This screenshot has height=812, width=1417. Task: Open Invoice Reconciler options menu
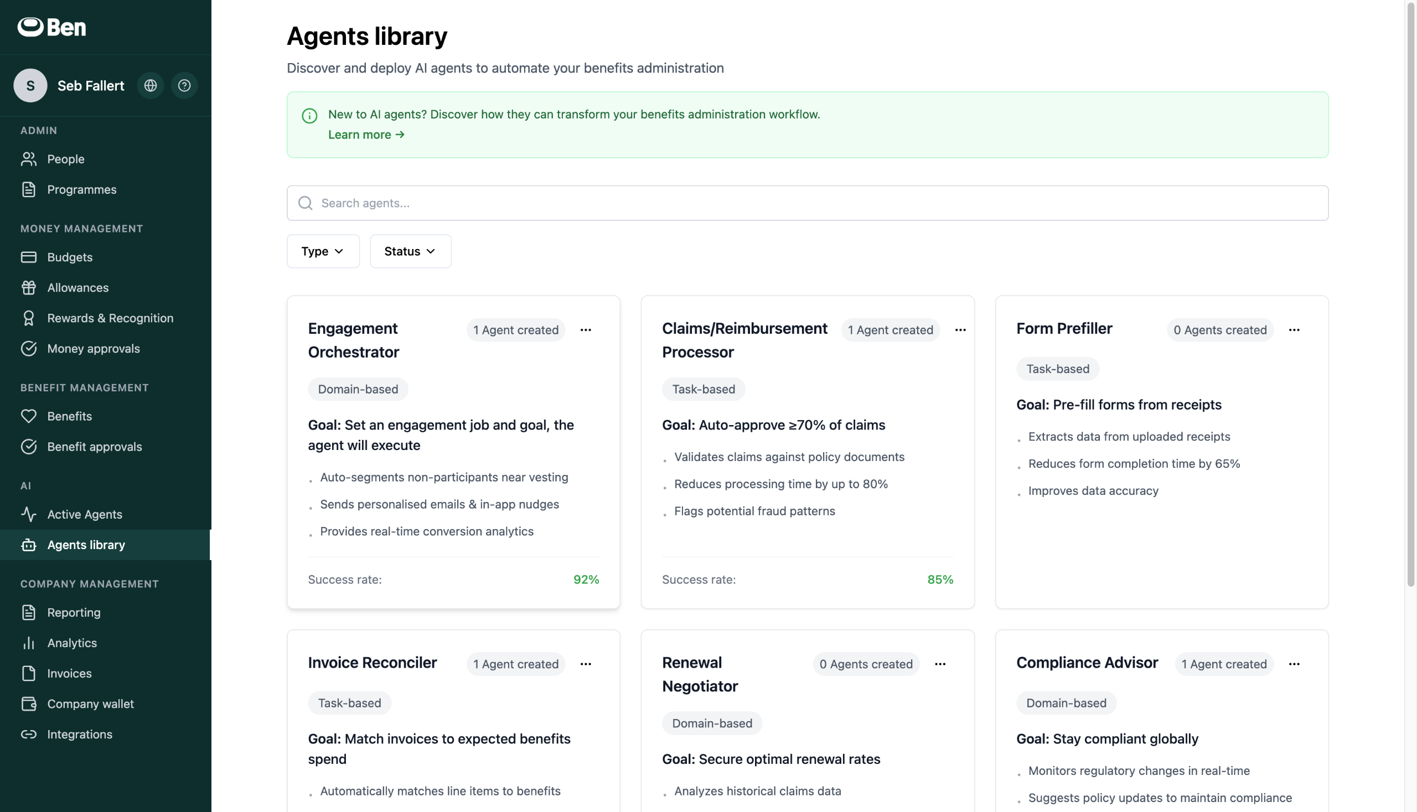[585, 664]
